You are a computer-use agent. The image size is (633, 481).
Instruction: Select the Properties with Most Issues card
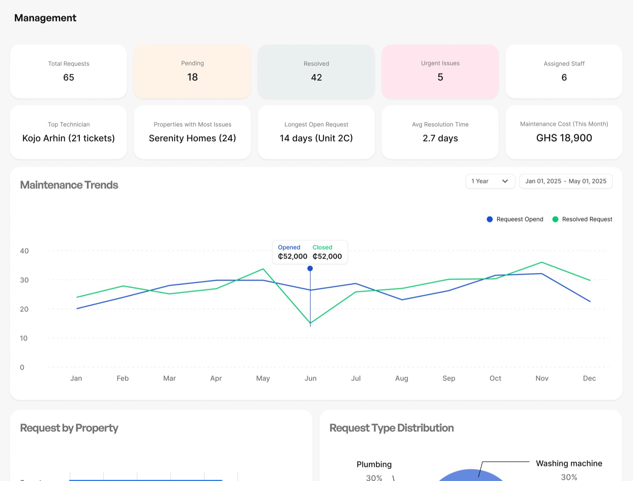(192, 132)
